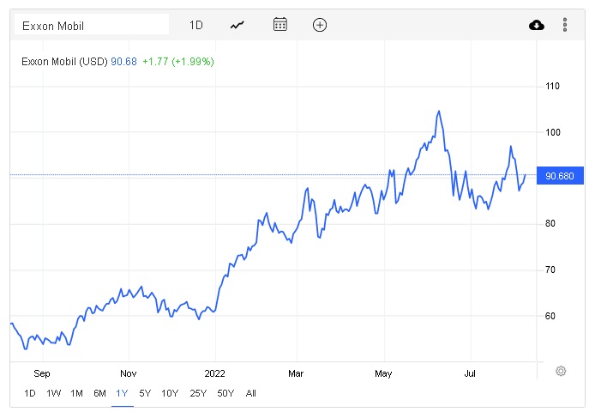Click the 70 price axis label
Screen dimensions: 589x412
click(550, 270)
